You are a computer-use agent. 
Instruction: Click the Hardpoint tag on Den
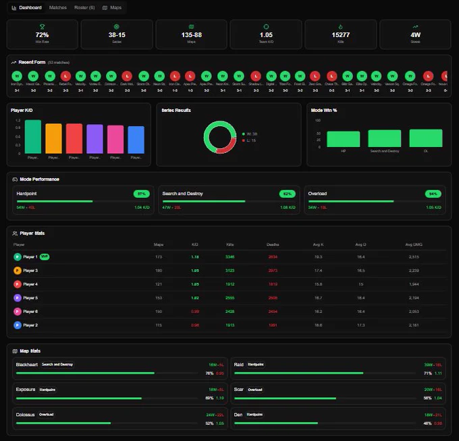254,415
